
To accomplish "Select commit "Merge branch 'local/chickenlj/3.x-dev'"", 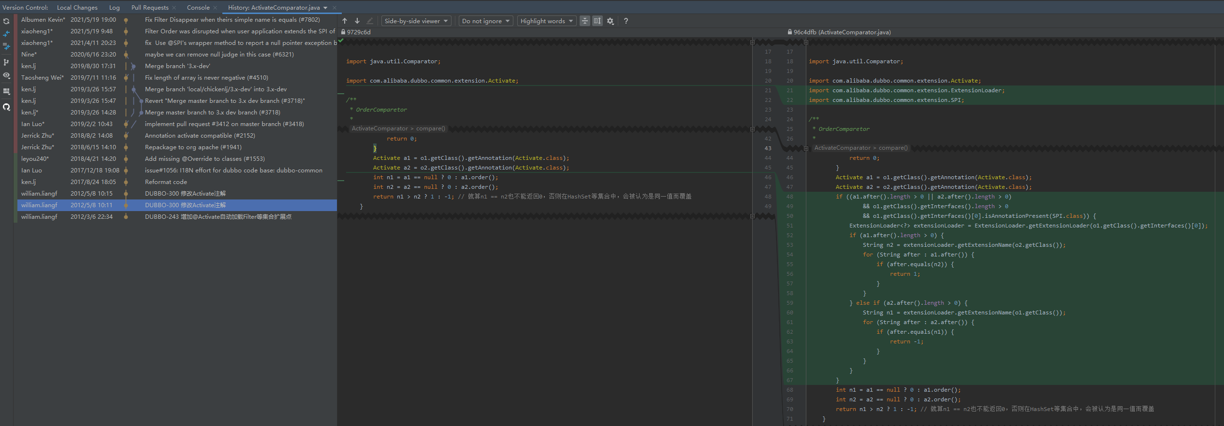I will (x=177, y=89).
